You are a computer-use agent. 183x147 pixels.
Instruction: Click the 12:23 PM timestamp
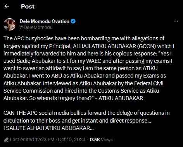(45, 140)
